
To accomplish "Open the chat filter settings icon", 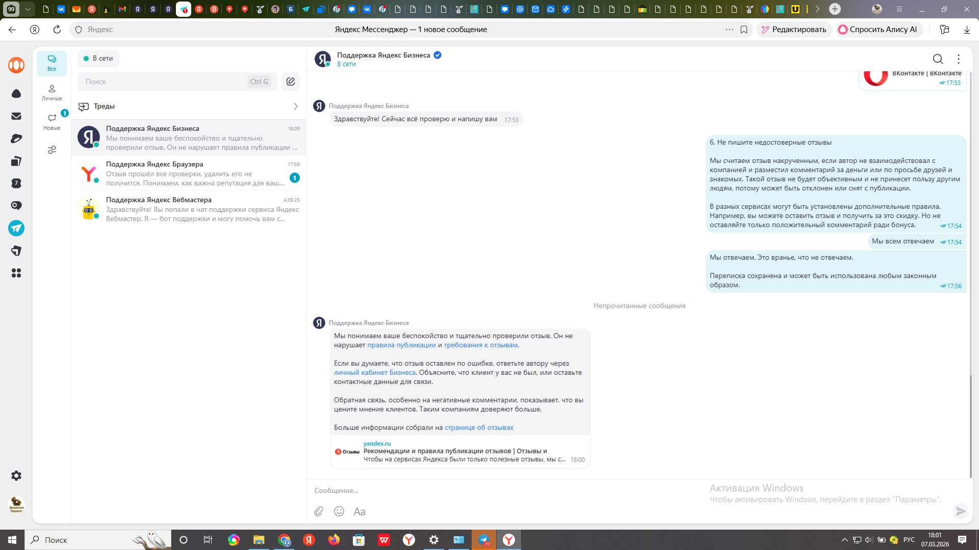I will pyautogui.click(x=51, y=150).
